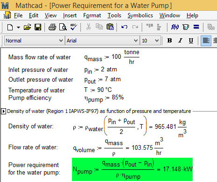Viewport: 217px width, 182px height.
Task: Click the 'Outlet pressure of water' label
Action: [x=41, y=79]
